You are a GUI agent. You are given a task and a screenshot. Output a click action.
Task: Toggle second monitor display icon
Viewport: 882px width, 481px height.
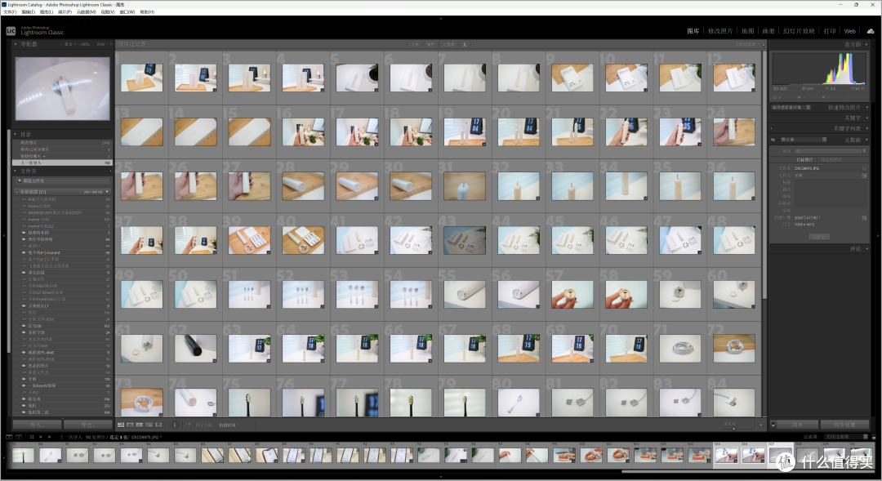pyautogui.click(x=19, y=437)
